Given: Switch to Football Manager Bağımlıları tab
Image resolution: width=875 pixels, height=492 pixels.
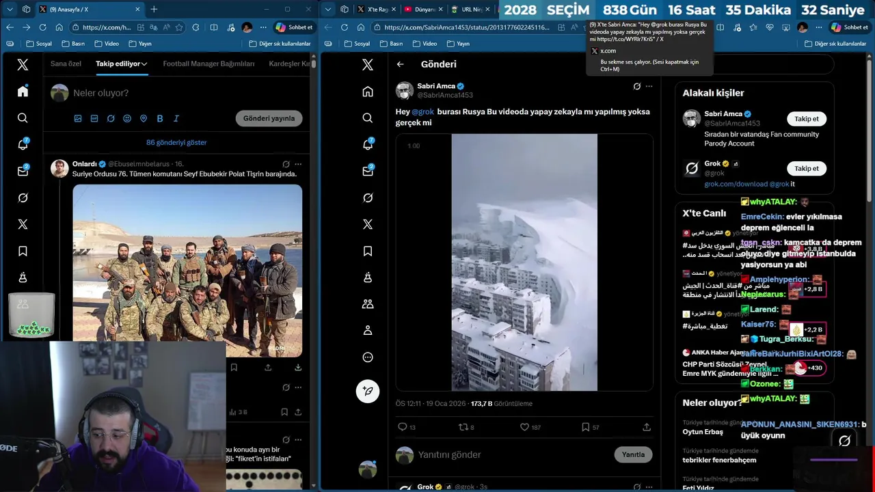Looking at the screenshot, I should point(208,64).
